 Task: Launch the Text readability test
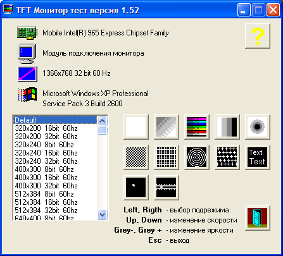[258, 157]
